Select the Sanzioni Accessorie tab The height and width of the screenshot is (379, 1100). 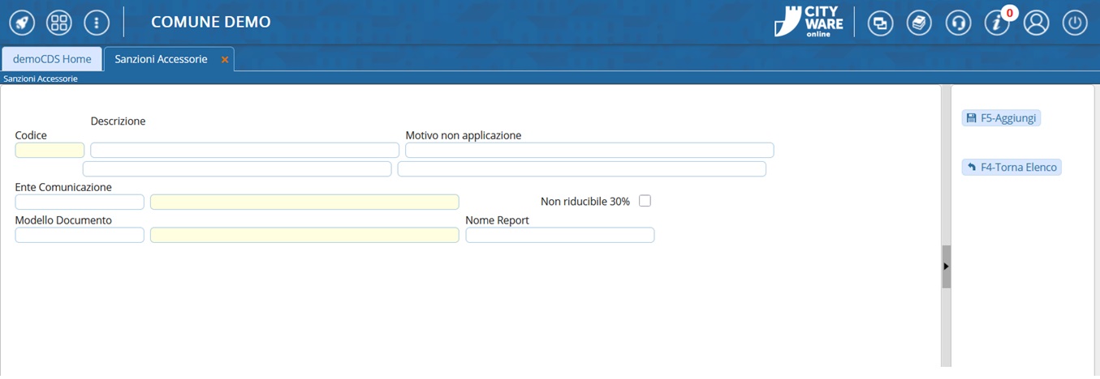(161, 59)
